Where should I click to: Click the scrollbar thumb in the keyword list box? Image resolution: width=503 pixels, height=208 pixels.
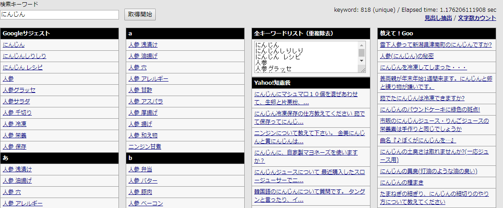[x=361, y=53]
